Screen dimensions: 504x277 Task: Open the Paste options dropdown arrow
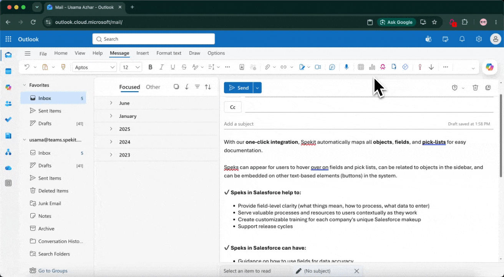click(x=53, y=67)
